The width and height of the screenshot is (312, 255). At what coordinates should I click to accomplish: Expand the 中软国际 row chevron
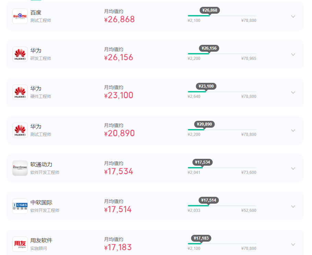(x=293, y=206)
